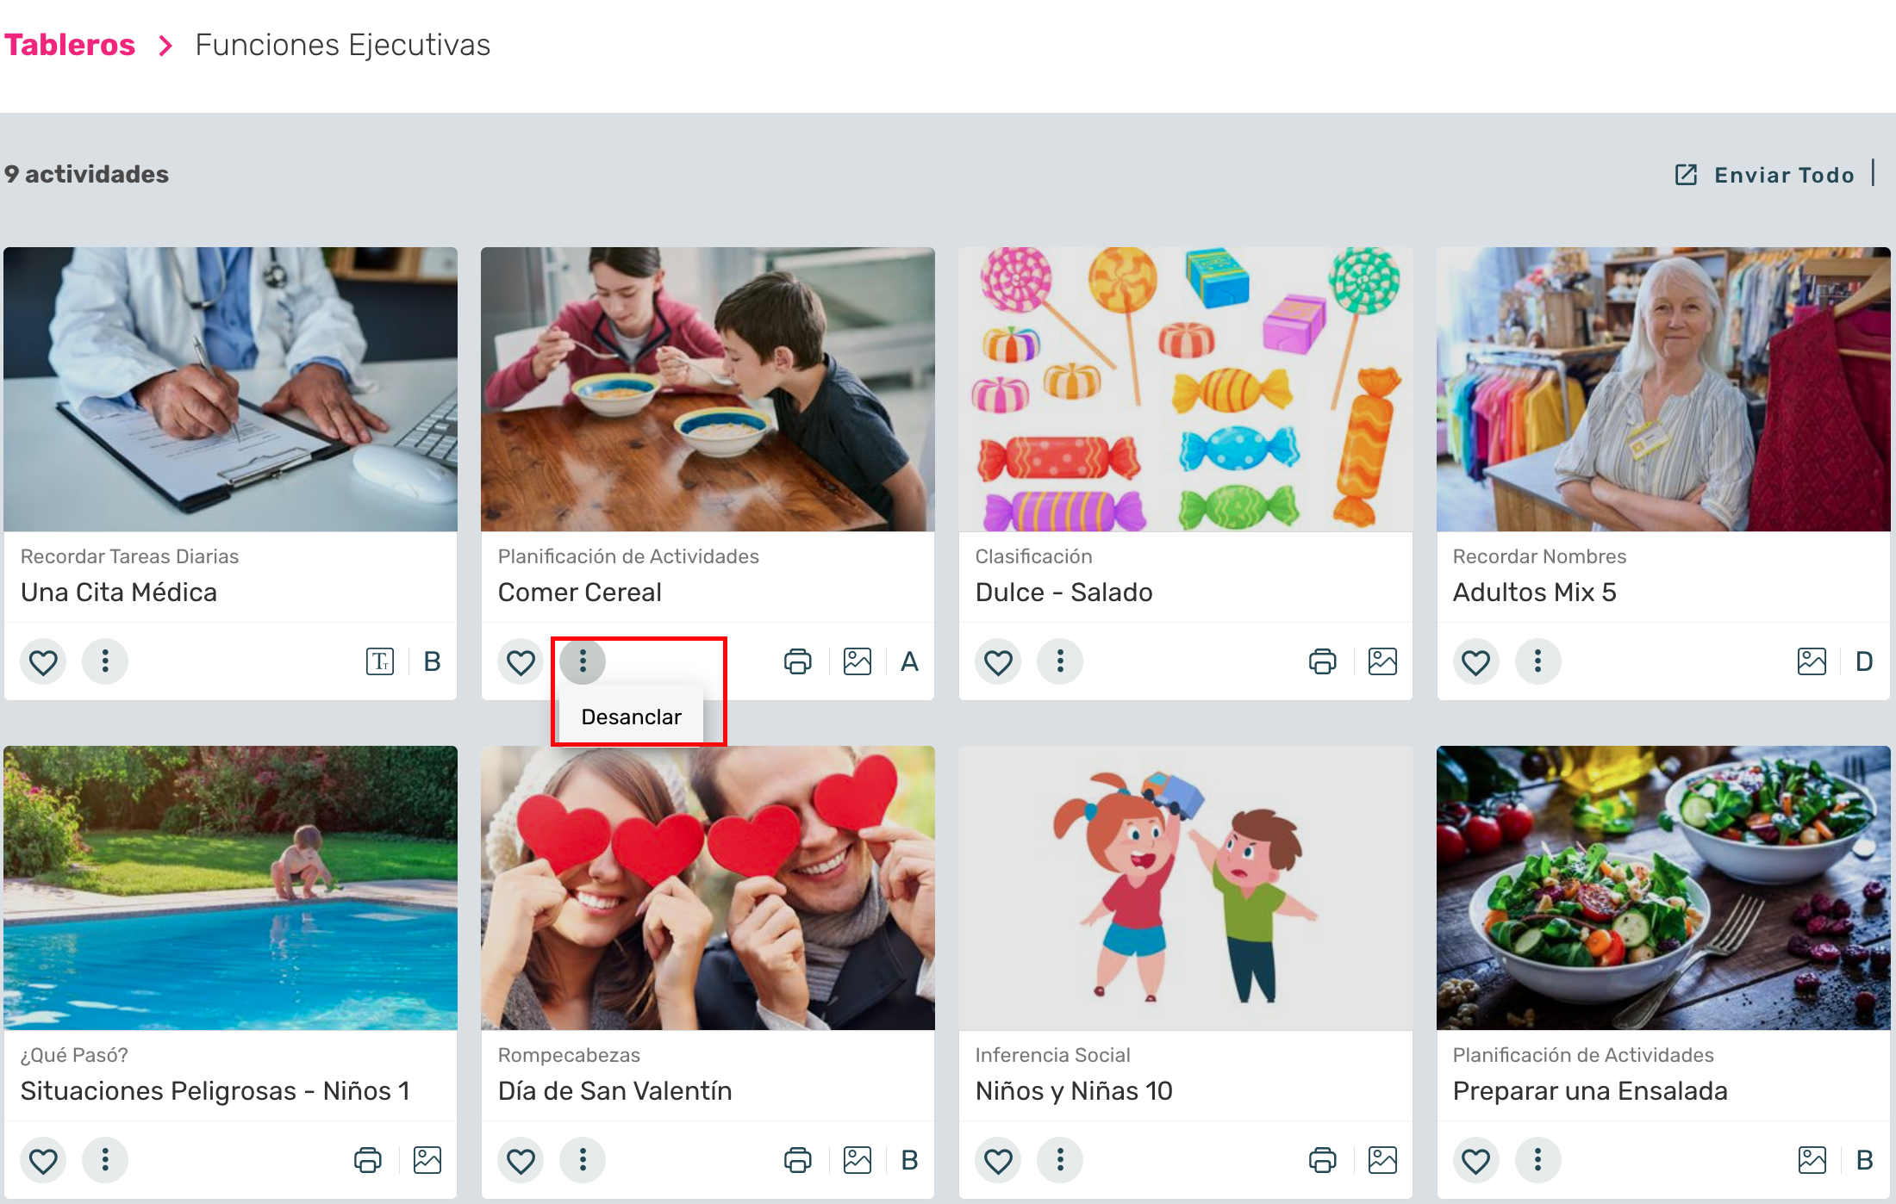The image size is (1896, 1204).
Task: Open three-dot menu on Adultos Mix 5
Action: coord(1537,661)
